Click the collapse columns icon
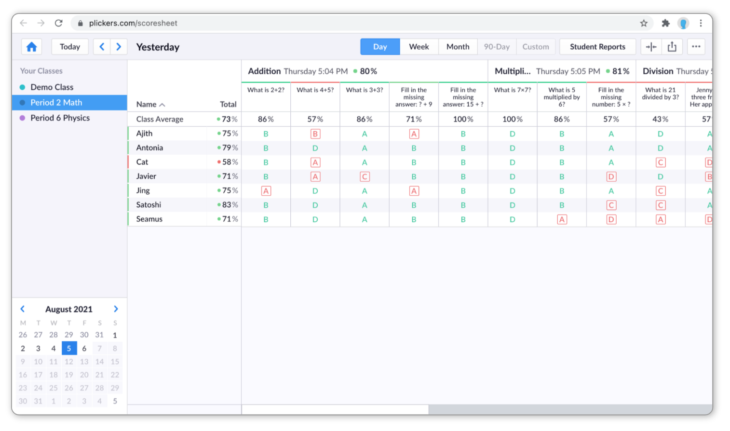Image resolution: width=730 pixels, height=431 pixels. tap(651, 47)
